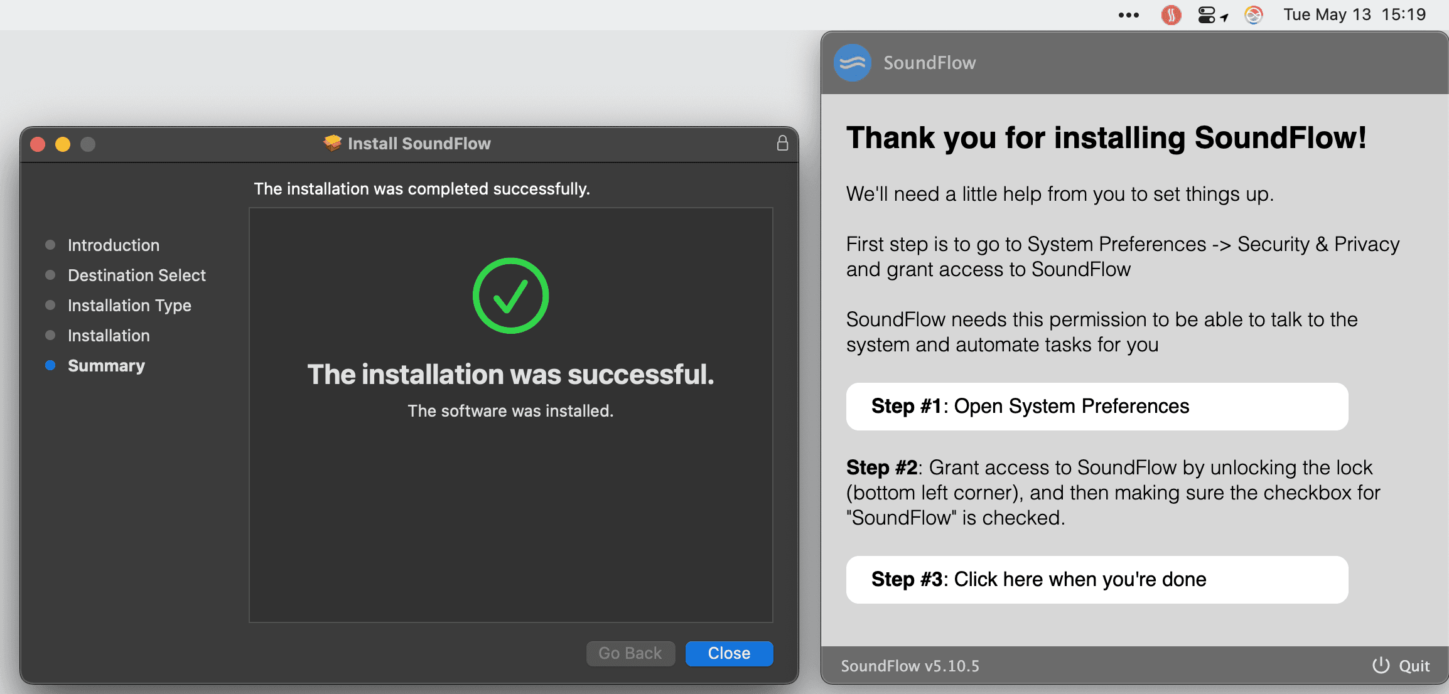Click the 'Install SoundFlow' window title

[419, 144]
